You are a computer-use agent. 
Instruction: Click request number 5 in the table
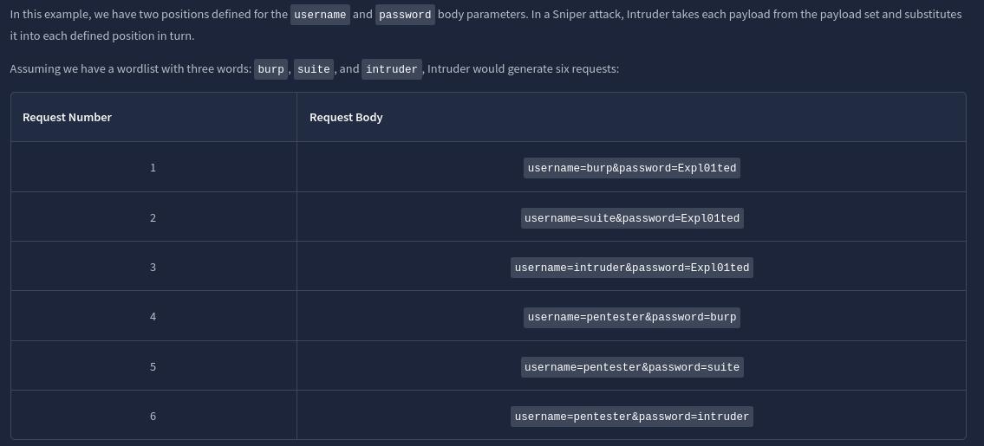[x=153, y=367]
